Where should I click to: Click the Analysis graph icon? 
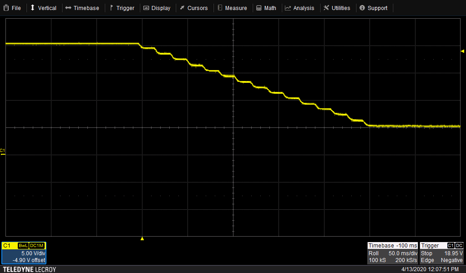tap(288, 8)
